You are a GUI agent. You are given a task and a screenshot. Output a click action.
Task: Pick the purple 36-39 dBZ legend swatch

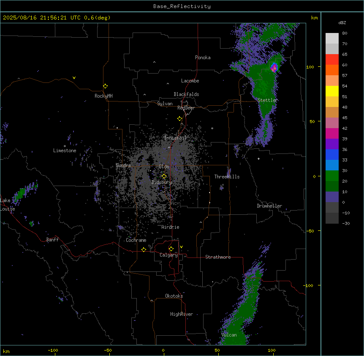(332, 144)
